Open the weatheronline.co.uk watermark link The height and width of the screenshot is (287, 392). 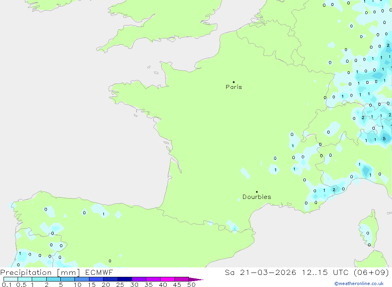click(x=359, y=283)
